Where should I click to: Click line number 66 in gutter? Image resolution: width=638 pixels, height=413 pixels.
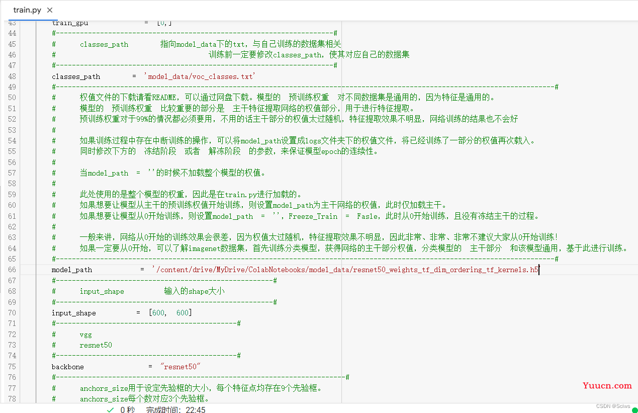(12, 270)
